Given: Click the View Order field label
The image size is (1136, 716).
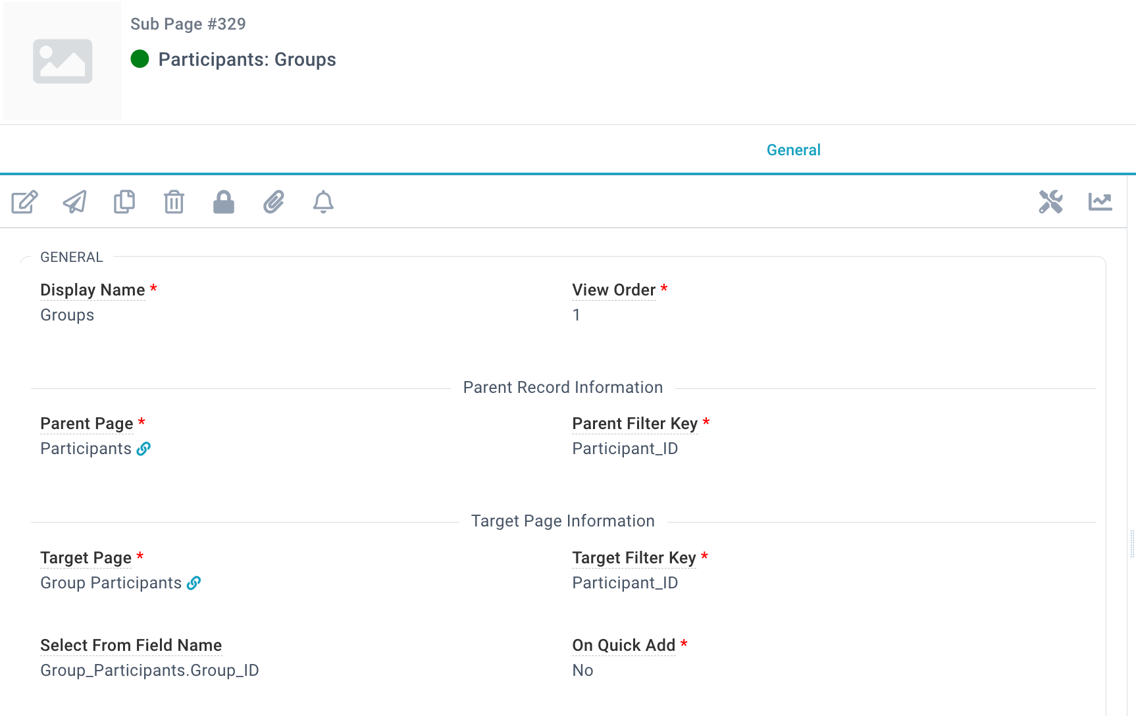Looking at the screenshot, I should coord(614,290).
